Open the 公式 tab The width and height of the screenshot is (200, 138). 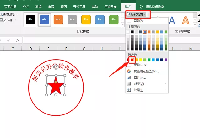[x=26, y=7]
